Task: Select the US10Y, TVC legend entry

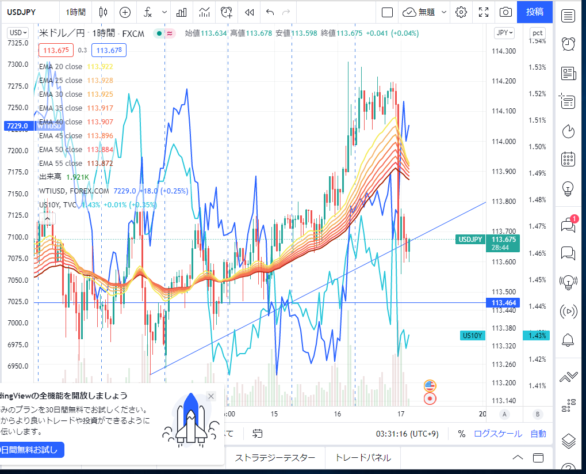Action: point(58,205)
